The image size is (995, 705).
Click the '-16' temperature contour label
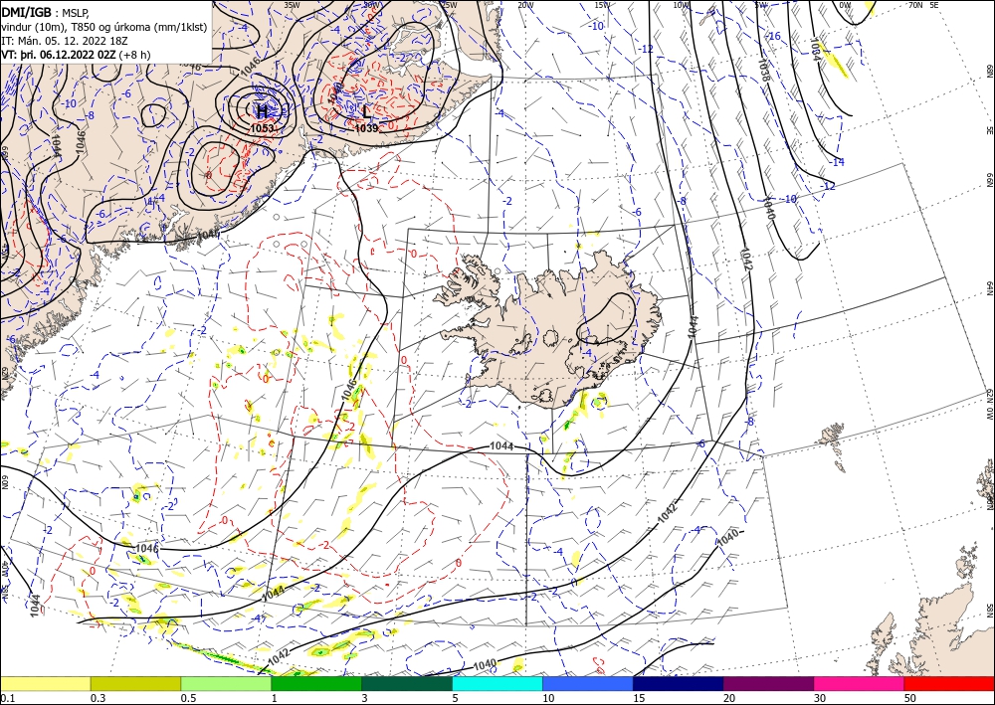pyautogui.click(x=773, y=36)
